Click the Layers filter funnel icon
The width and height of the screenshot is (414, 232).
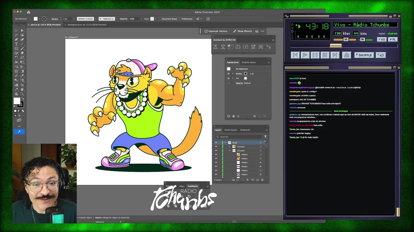point(265,137)
